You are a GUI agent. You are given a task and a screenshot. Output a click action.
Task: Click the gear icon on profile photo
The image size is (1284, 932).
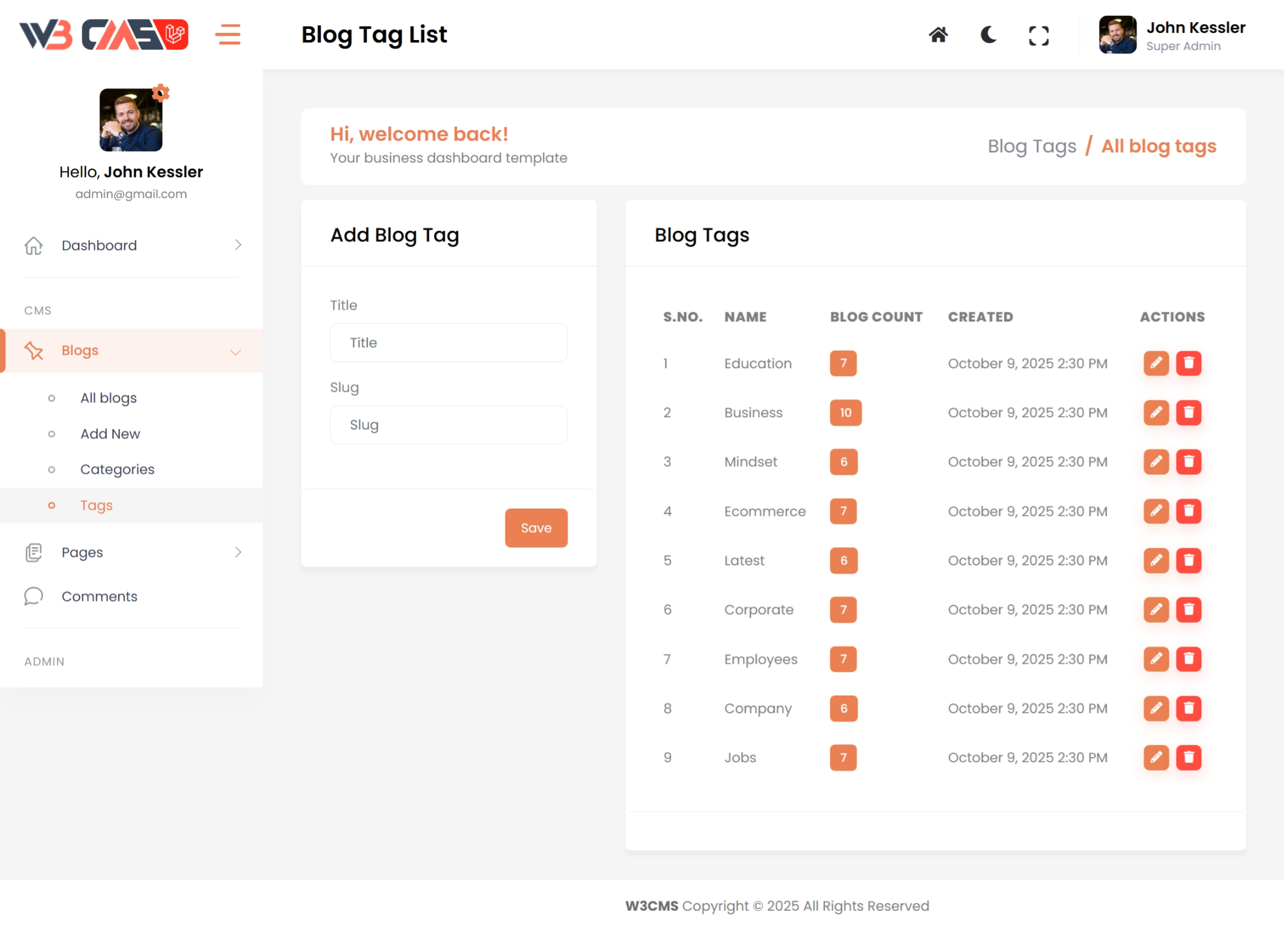click(161, 92)
